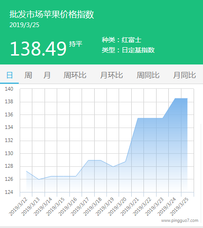This screenshot has width=203, height=228.
Task: Click the y-axis label 140
Action: [x=9, y=89]
